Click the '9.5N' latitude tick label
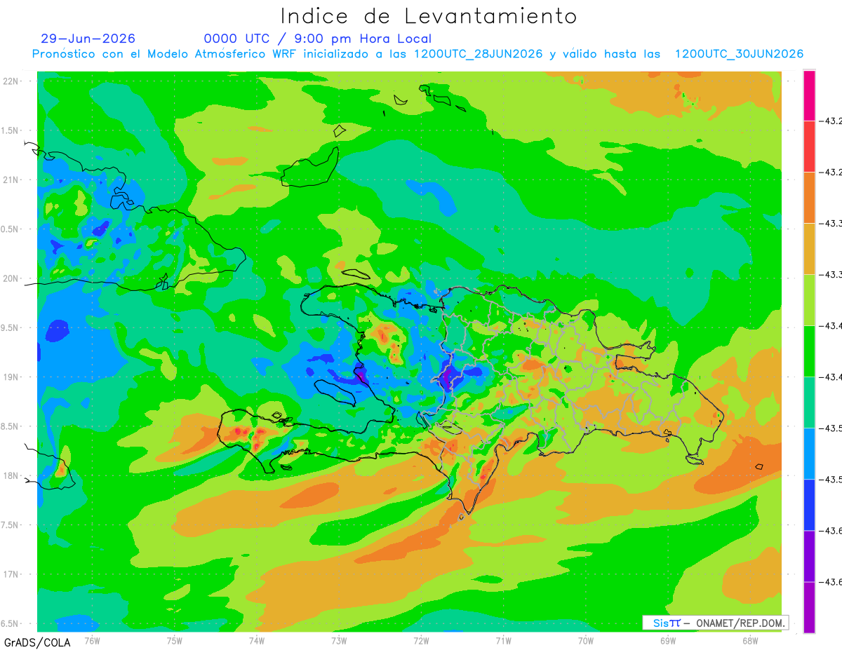 (11, 327)
